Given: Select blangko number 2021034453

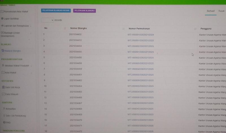Looking at the screenshot, I should click(75, 40).
